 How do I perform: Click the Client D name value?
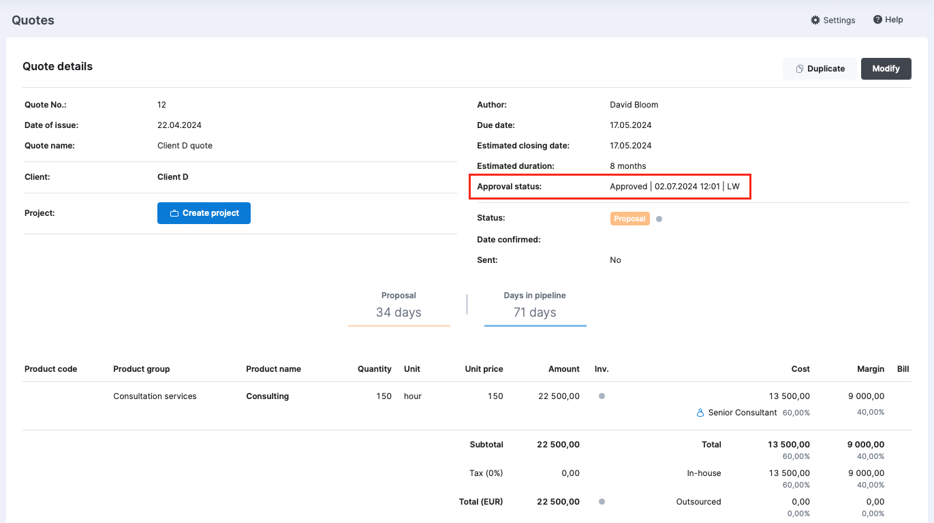[x=172, y=177]
